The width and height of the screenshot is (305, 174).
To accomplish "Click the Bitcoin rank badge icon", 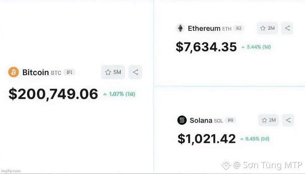I will [70, 72].
